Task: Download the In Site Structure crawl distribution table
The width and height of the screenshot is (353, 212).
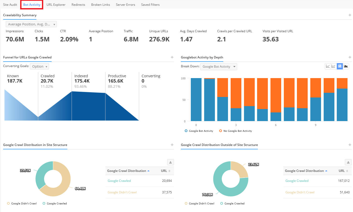Action: pos(170,162)
